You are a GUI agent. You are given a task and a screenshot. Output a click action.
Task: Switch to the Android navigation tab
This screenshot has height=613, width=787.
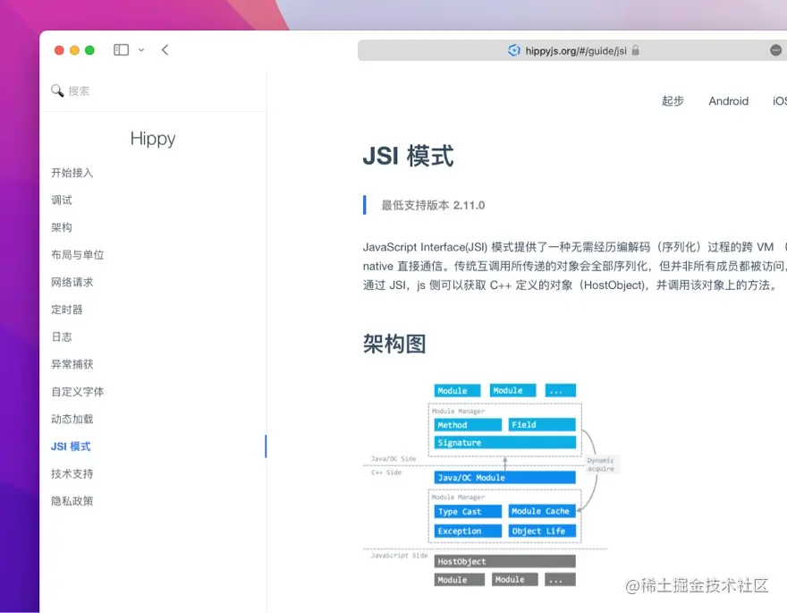[728, 101]
